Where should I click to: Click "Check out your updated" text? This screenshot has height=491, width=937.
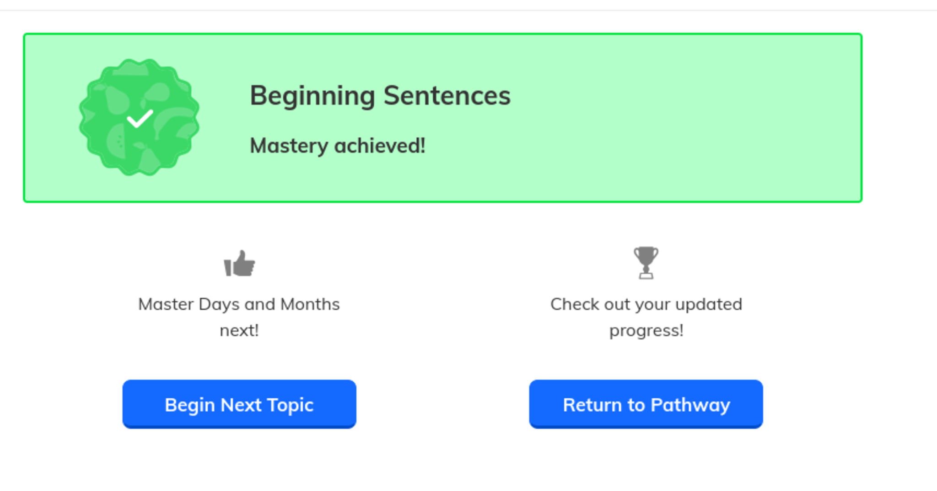coord(646,304)
